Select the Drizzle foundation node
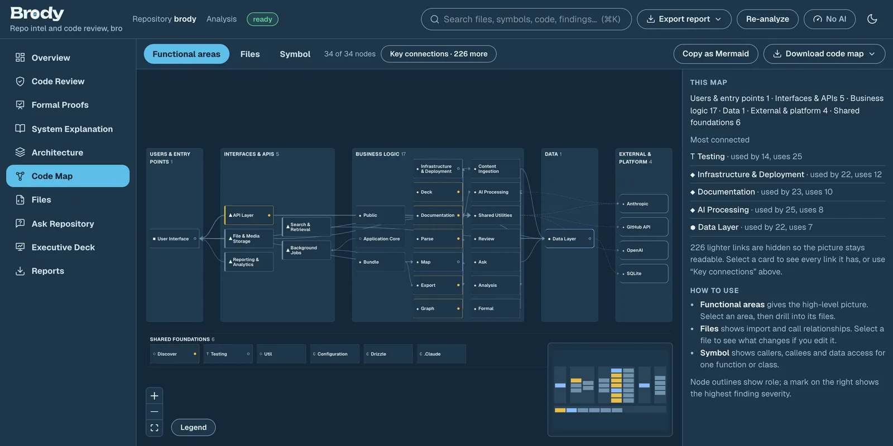 point(388,354)
